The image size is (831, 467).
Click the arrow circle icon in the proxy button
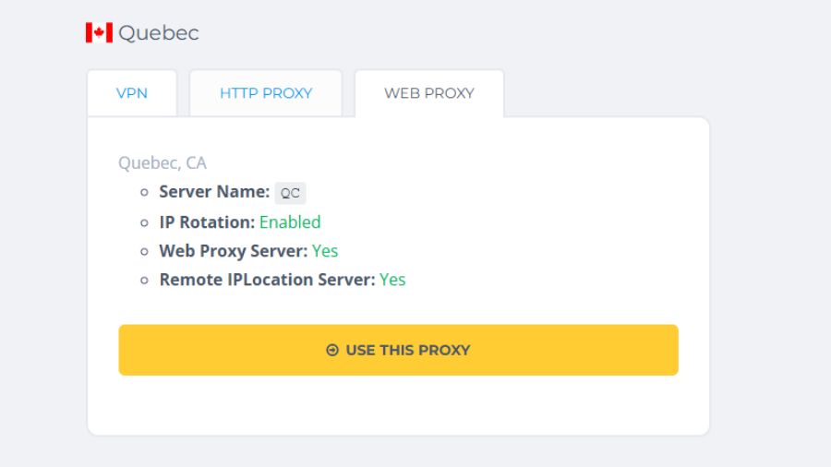point(332,350)
